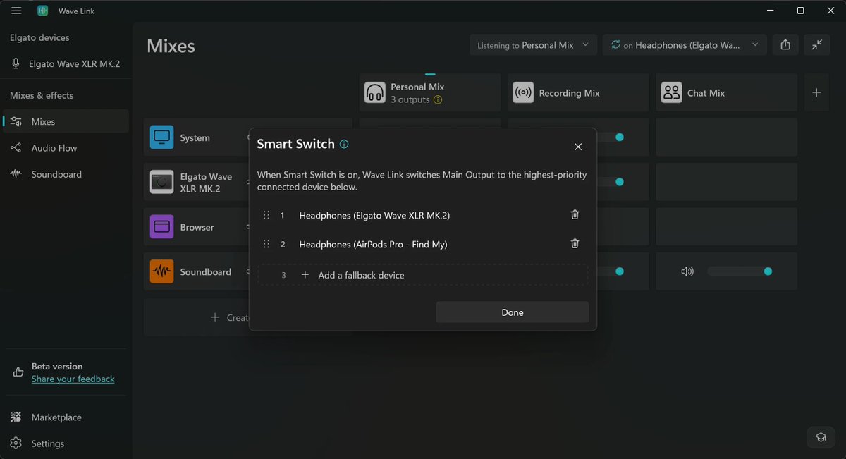Click the Wave Link app logo
The image size is (846, 459).
tap(43, 11)
